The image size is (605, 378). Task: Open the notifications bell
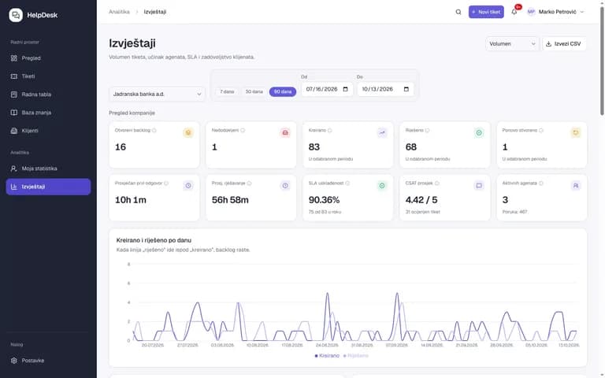[514, 12]
